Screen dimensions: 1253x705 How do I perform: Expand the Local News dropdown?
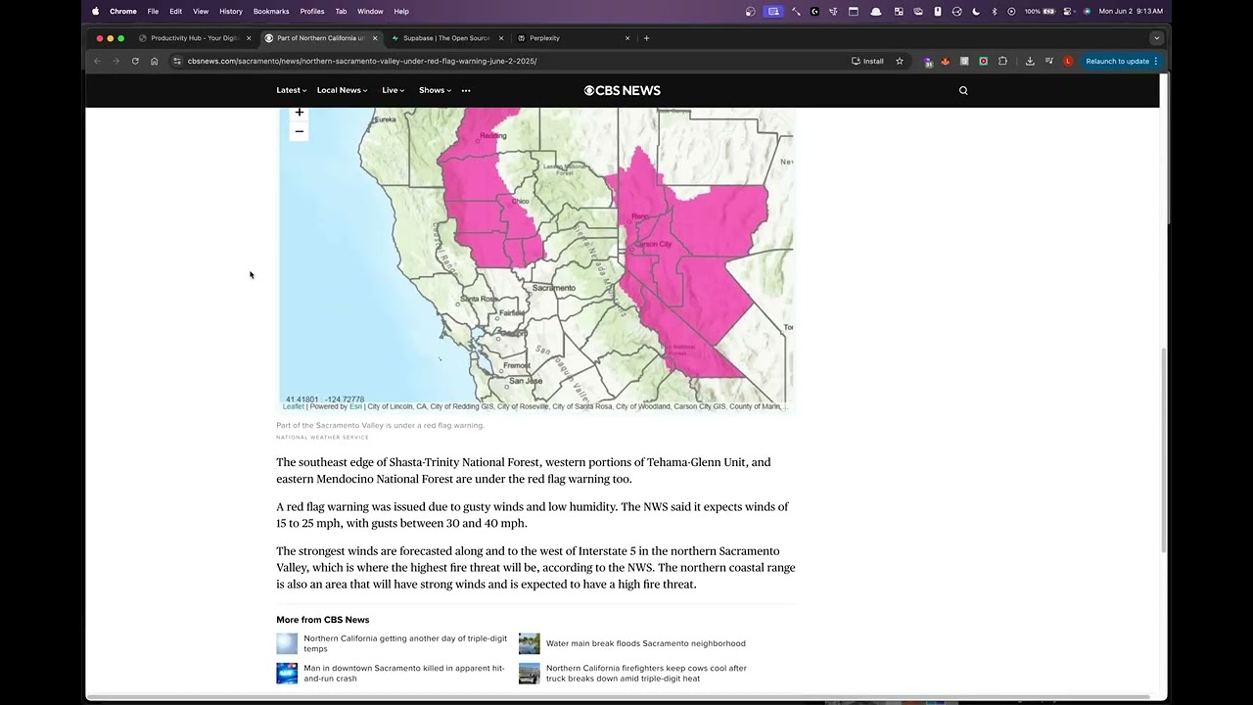tap(342, 90)
